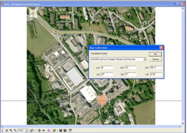Select the arrow pointer tool
The height and width of the screenshot is (133, 187).
(3, 131)
